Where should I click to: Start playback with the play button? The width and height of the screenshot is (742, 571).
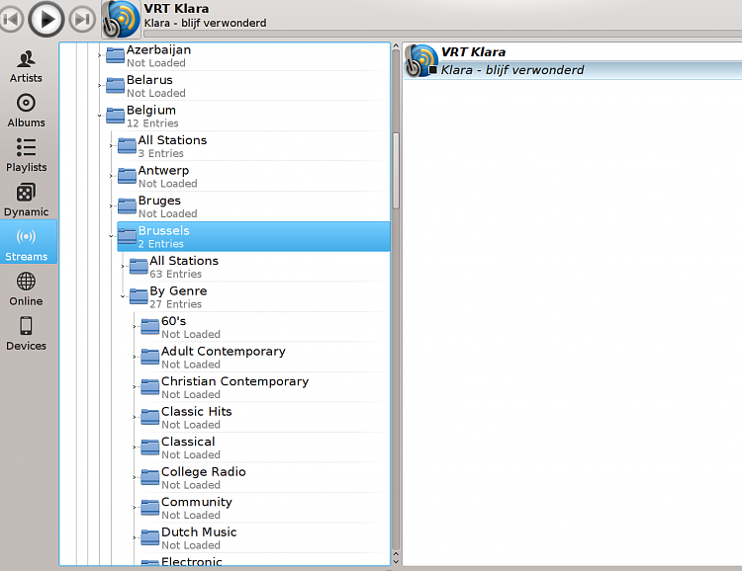click(x=46, y=19)
